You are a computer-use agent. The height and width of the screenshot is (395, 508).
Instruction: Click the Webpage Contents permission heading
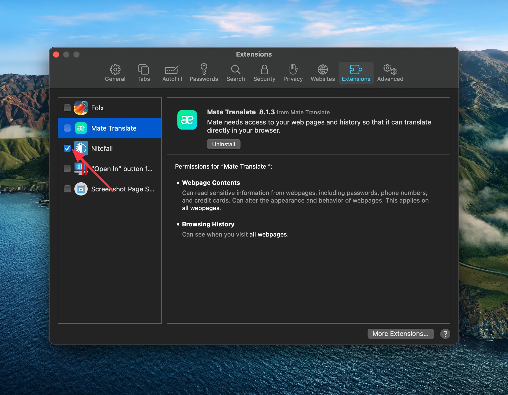click(211, 183)
